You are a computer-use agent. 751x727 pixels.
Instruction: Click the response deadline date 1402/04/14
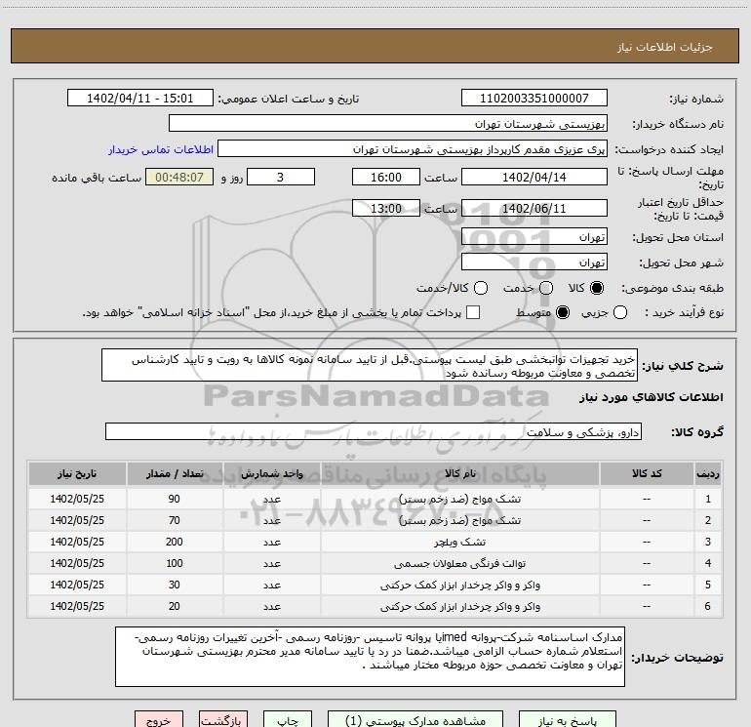pyautogui.click(x=534, y=177)
